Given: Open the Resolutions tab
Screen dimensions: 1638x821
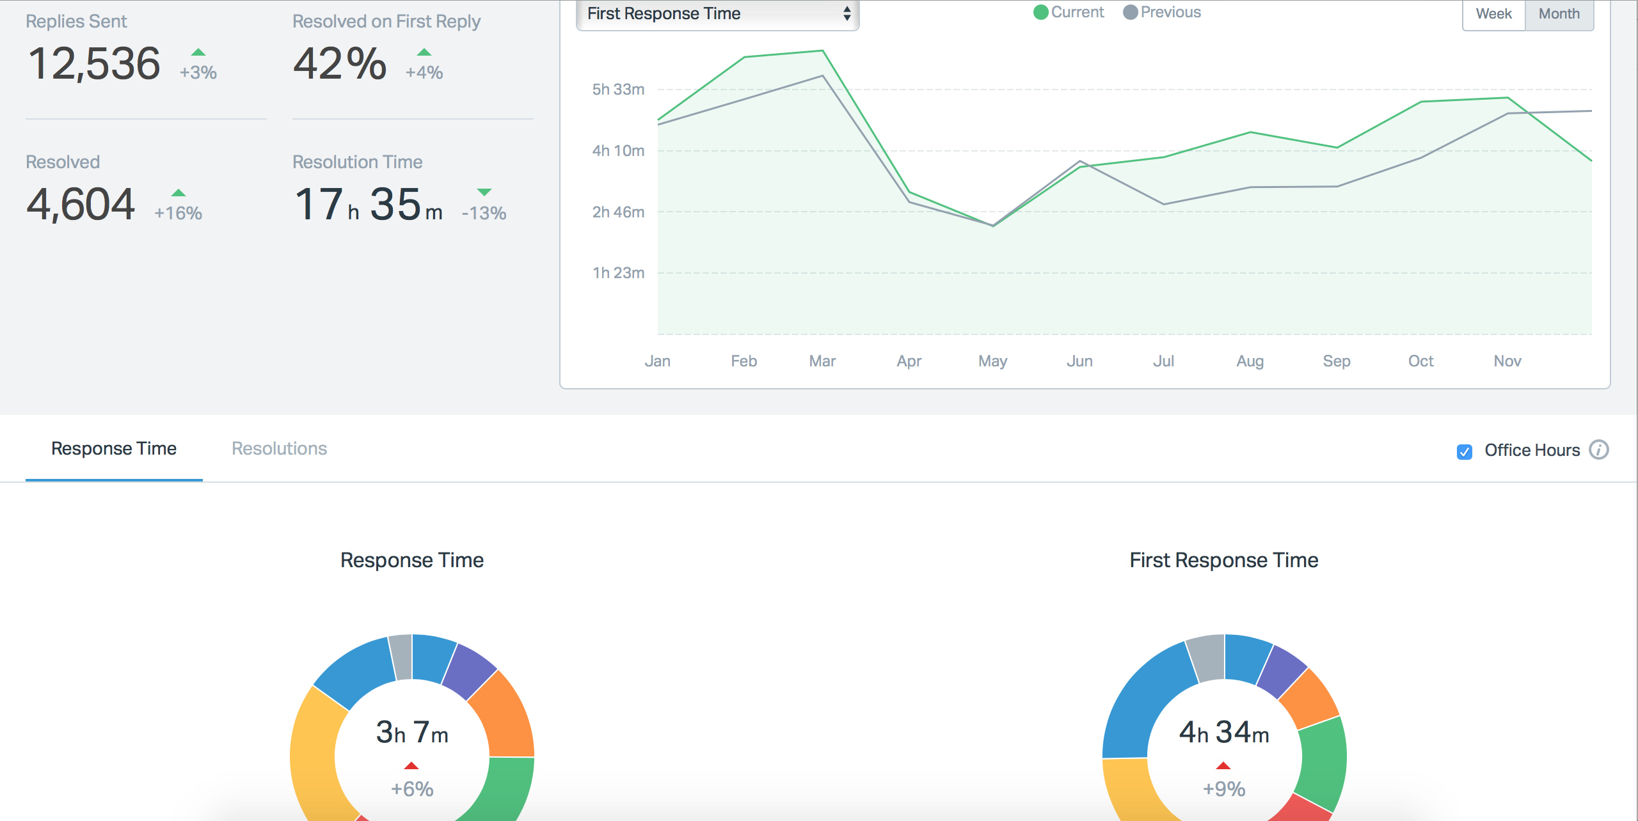Looking at the screenshot, I should click(279, 449).
